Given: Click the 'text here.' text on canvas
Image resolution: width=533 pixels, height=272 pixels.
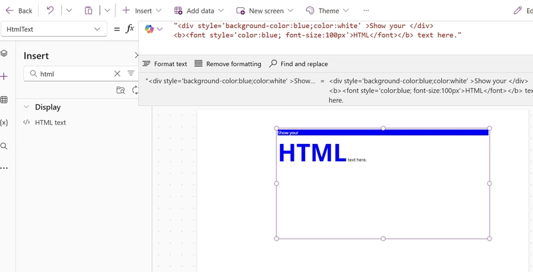Looking at the screenshot, I should (x=357, y=160).
